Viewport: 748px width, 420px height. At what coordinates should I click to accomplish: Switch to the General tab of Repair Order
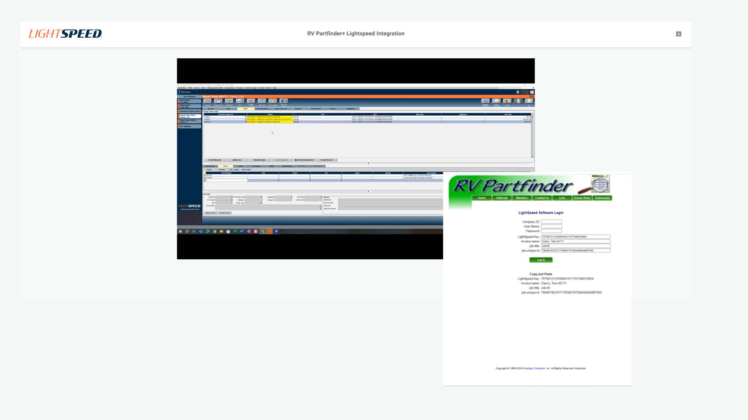pos(211,108)
